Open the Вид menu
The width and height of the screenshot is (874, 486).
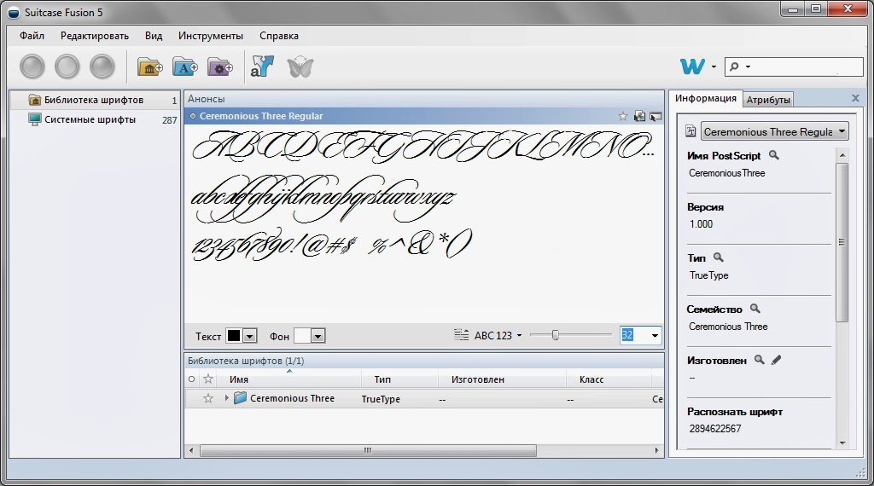click(x=154, y=36)
